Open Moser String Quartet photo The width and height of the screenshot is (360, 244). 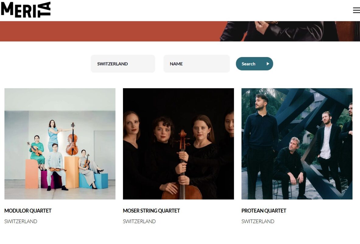[178, 144]
